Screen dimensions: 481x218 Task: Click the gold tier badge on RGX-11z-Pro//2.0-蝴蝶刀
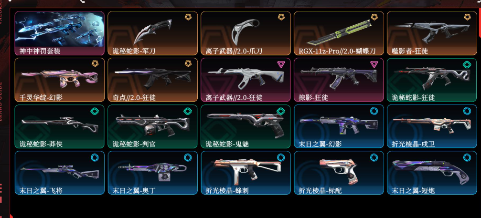click(x=375, y=17)
